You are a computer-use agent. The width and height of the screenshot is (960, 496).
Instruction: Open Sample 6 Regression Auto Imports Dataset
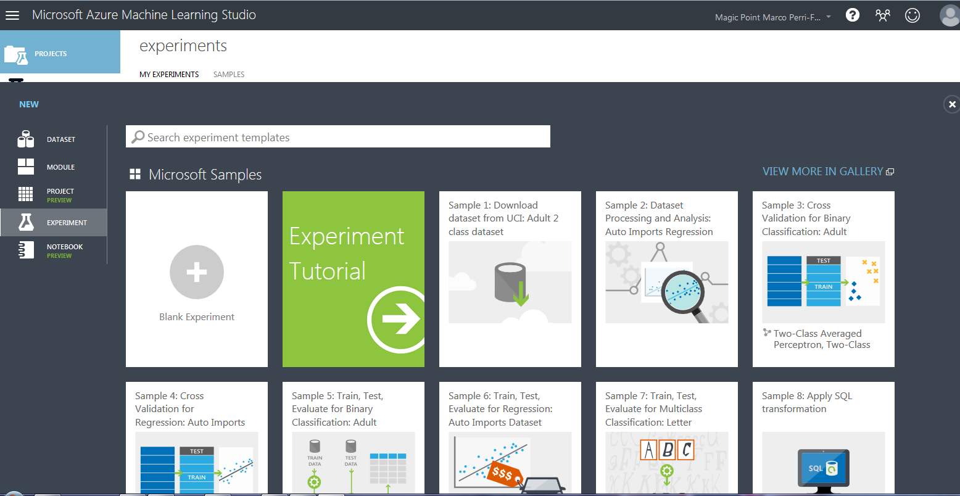(x=510, y=437)
